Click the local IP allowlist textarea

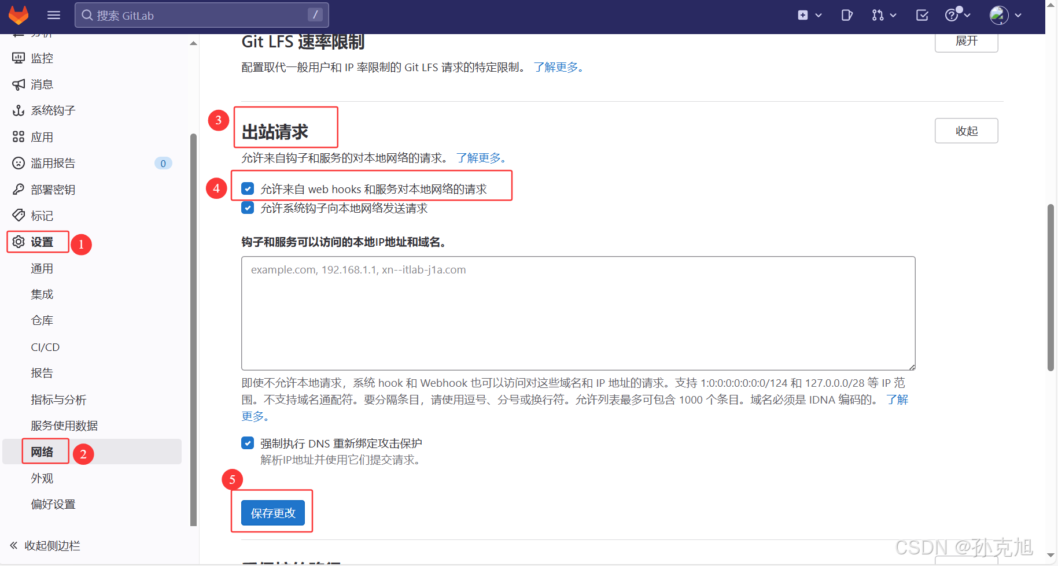click(x=578, y=313)
